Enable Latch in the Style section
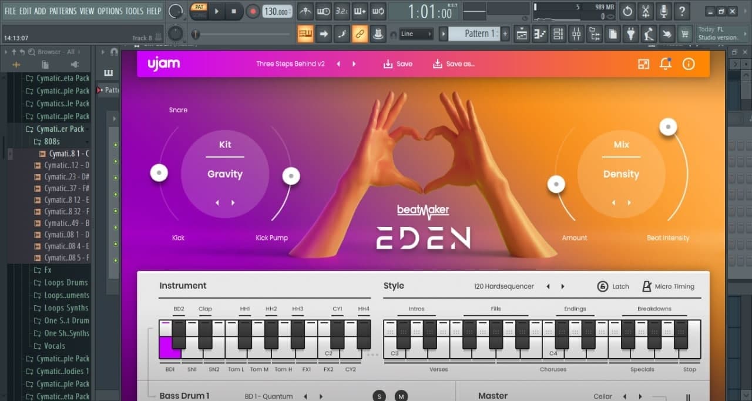This screenshot has width=752, height=401. pos(613,286)
